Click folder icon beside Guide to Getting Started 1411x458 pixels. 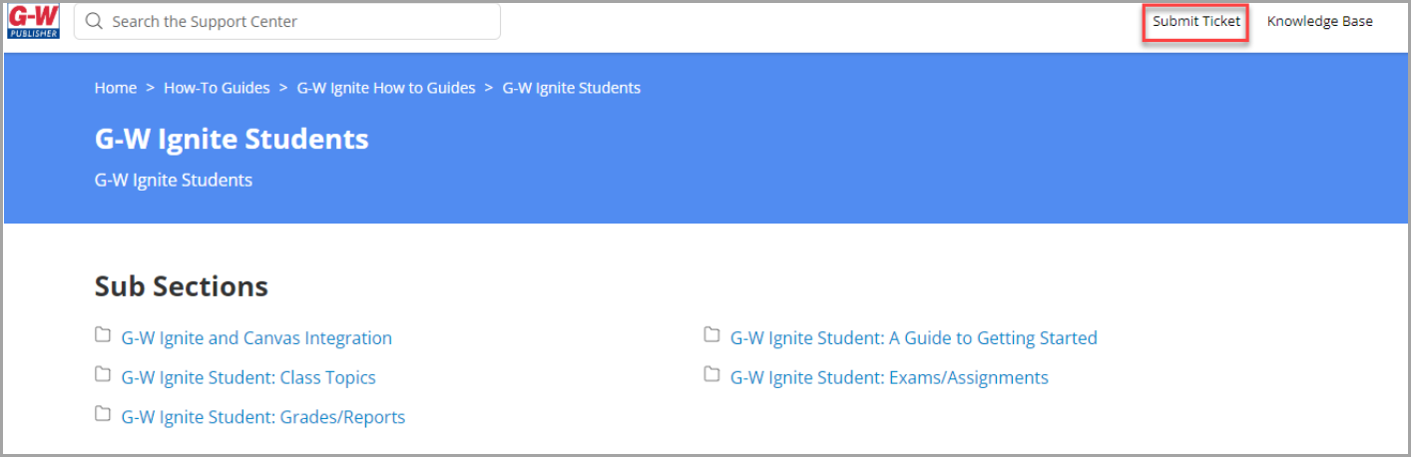click(x=711, y=335)
